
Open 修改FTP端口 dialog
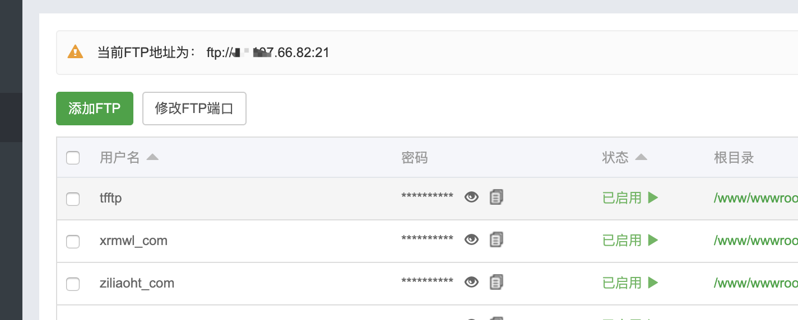(194, 109)
